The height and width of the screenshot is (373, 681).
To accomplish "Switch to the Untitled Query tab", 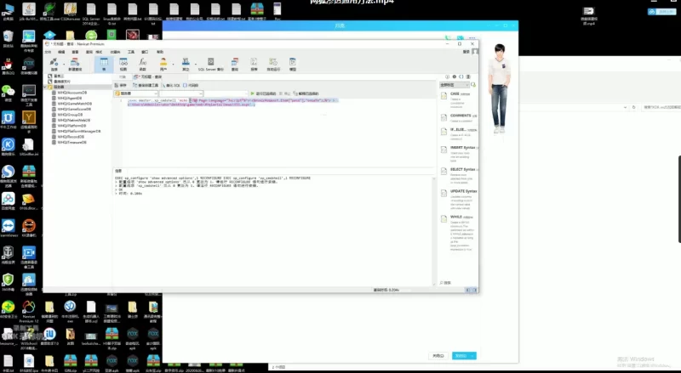I will (148, 76).
